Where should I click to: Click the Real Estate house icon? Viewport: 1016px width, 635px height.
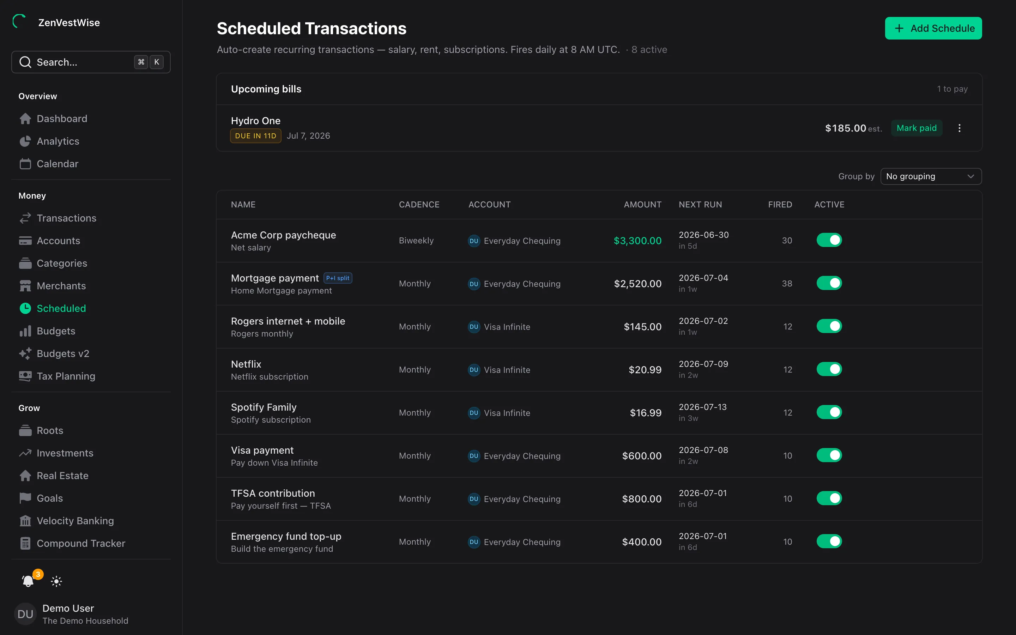25,476
